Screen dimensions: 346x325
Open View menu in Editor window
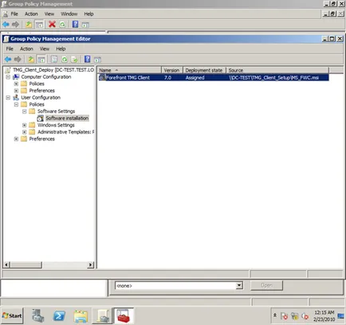tap(45, 49)
